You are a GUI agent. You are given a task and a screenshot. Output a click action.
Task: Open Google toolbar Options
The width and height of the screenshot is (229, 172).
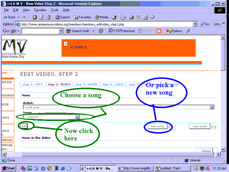(174, 31)
